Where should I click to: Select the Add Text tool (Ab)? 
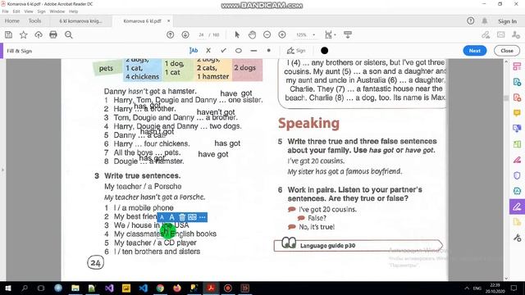(x=194, y=51)
